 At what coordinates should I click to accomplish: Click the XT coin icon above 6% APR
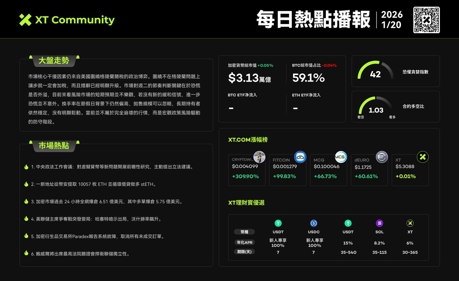tap(410, 222)
